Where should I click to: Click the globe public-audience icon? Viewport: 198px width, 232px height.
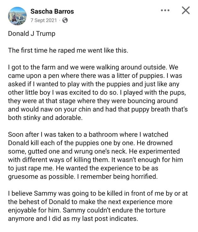tap(65, 20)
